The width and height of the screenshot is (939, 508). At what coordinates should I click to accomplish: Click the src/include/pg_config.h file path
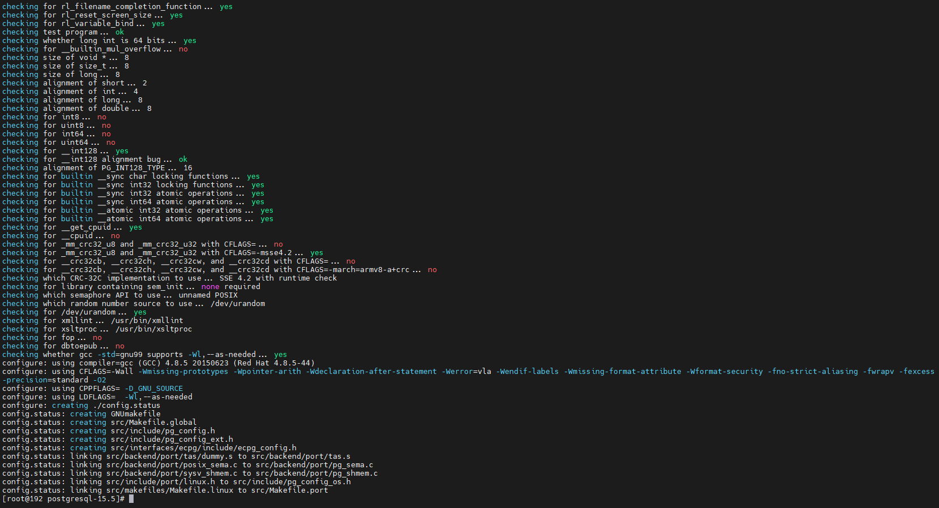162,431
